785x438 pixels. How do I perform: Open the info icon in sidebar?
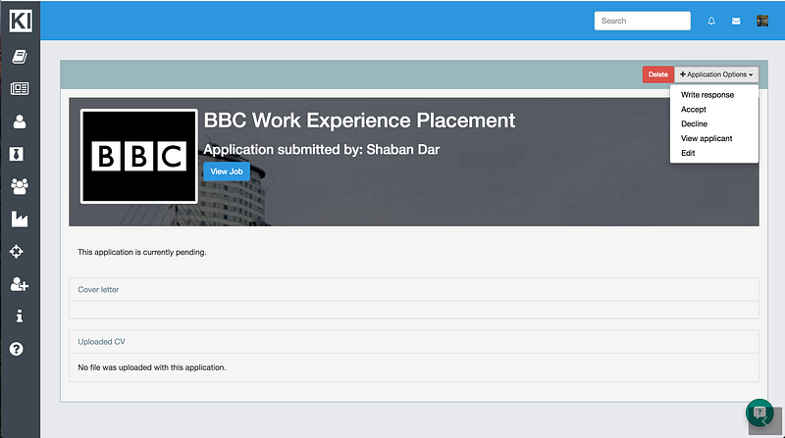20,316
